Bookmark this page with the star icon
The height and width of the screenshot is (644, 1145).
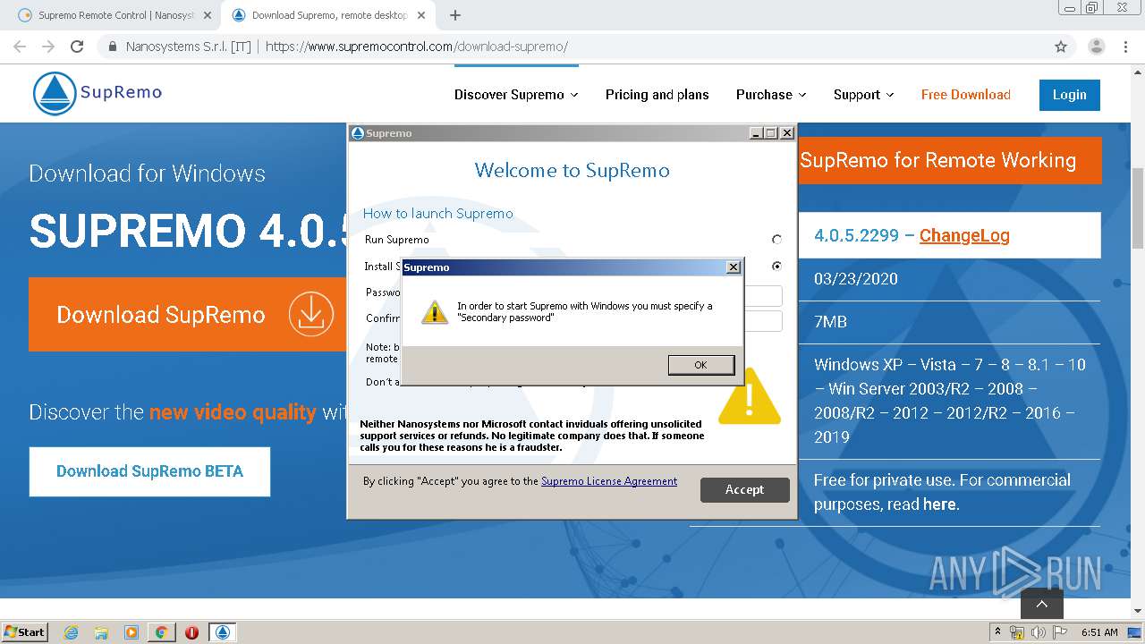point(1061,47)
